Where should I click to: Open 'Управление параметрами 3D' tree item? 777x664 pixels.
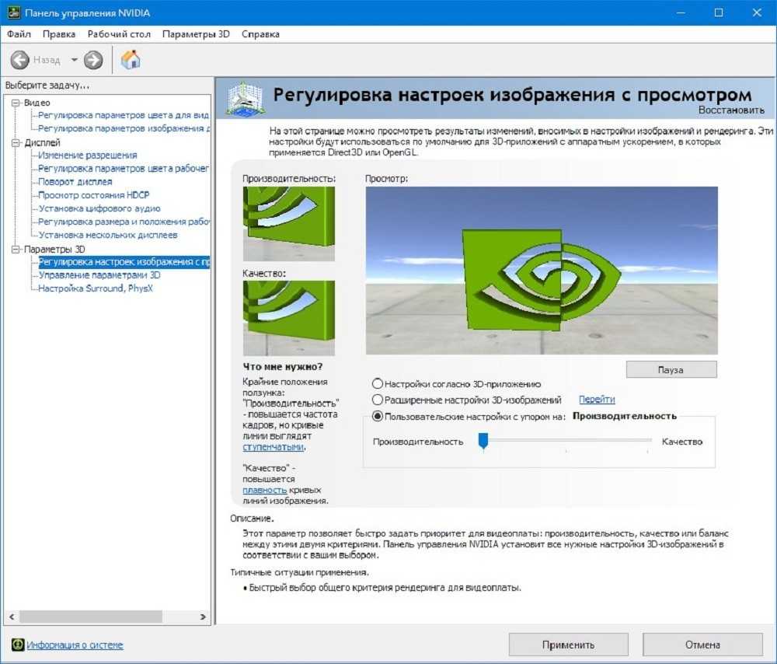pyautogui.click(x=99, y=275)
